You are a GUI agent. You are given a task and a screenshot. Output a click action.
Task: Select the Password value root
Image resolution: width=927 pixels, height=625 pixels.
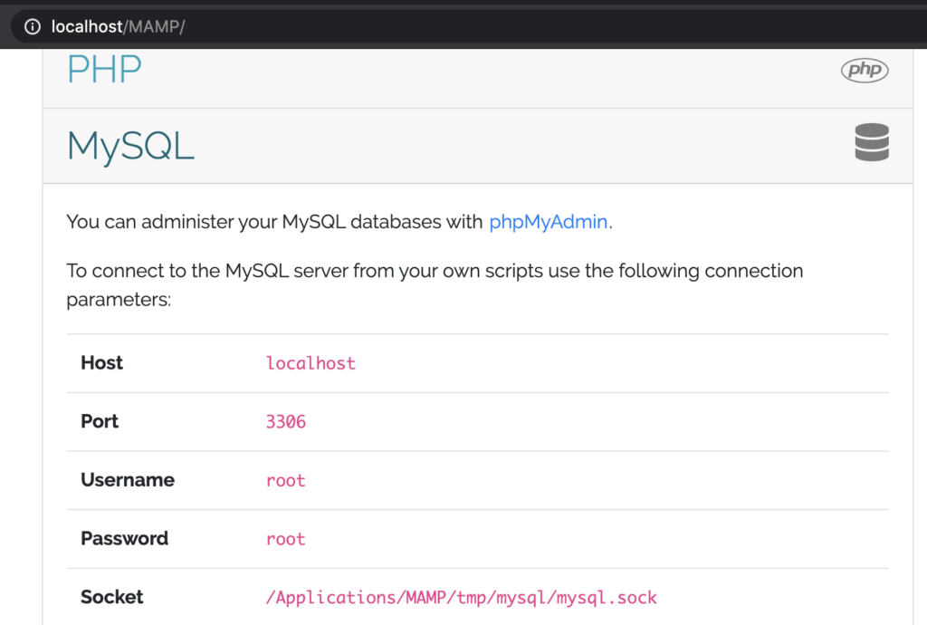click(285, 539)
